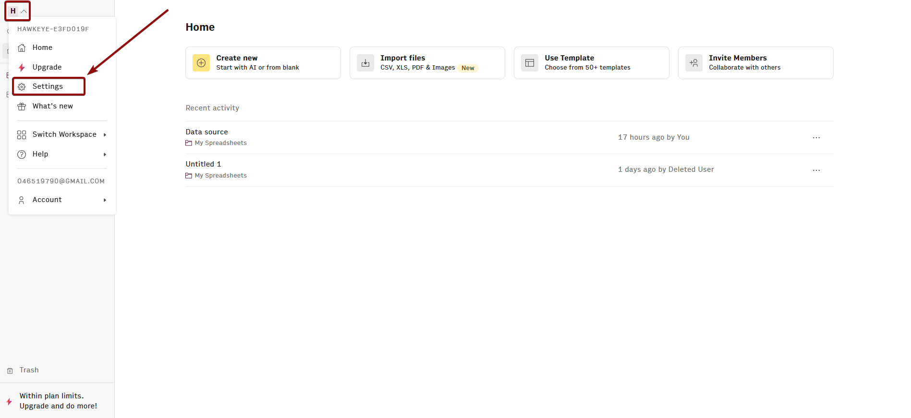Choose Home from the workspace menu
Image resolution: width=911 pixels, height=418 pixels.
click(42, 48)
